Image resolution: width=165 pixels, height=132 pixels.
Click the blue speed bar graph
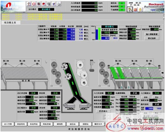pyautogui.click(x=97, y=35)
